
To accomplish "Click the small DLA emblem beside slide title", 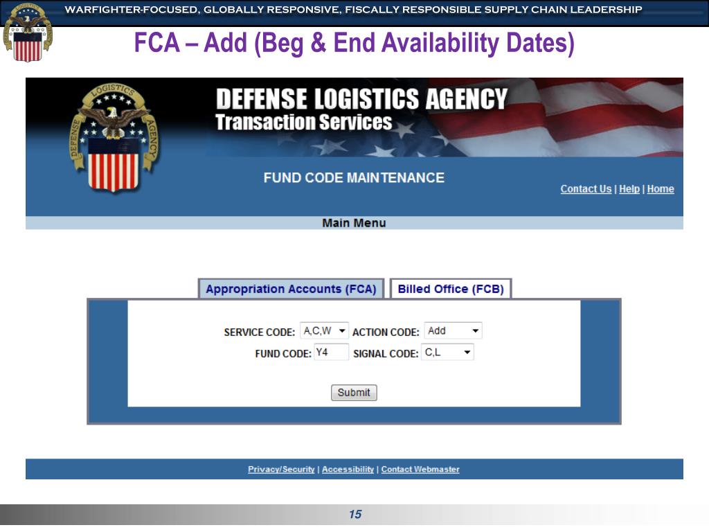I will point(28,33).
